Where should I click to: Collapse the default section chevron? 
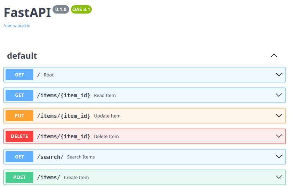[274, 56]
